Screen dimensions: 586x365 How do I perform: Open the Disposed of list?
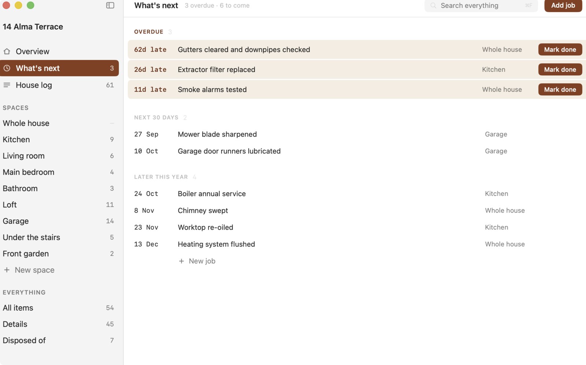coord(59,340)
